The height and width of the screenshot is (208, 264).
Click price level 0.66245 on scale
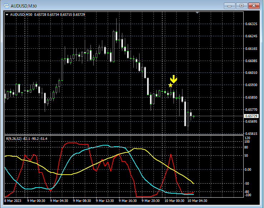251,36
